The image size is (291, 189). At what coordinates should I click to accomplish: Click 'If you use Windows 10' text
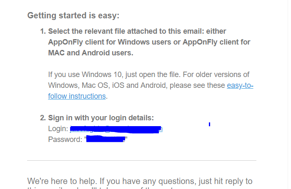click(83, 75)
